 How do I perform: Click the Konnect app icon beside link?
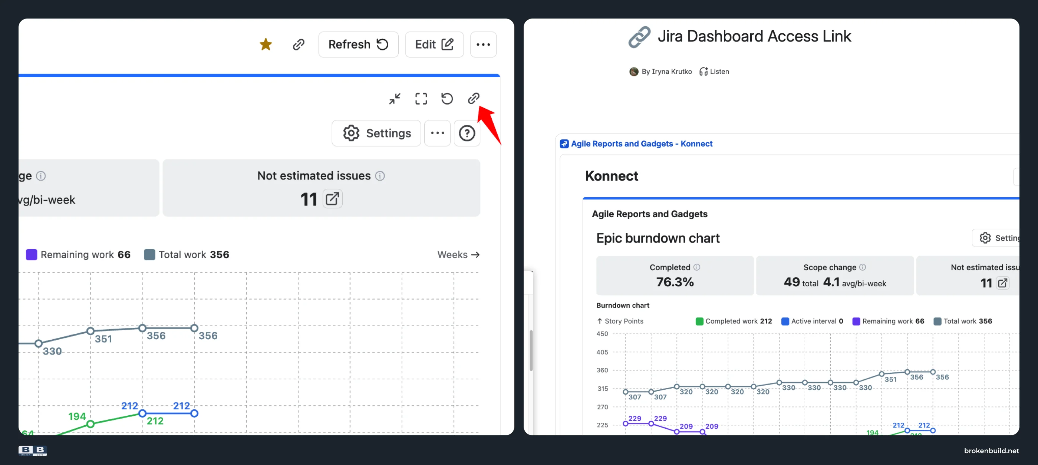click(x=564, y=144)
